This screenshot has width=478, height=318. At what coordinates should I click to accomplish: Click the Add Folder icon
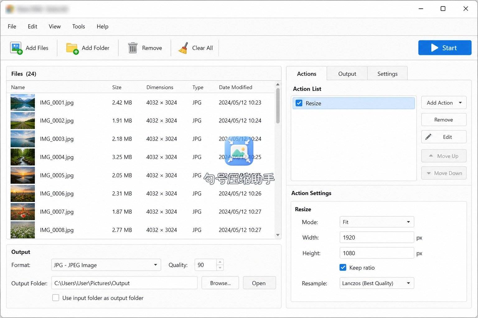(x=72, y=48)
